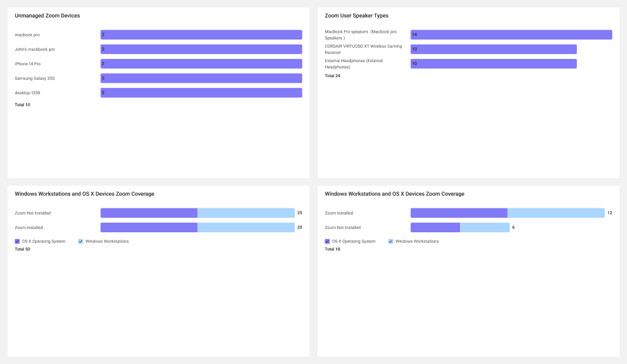
Task: Click the 'iPhone 14 Pro' row label
Action: click(x=28, y=64)
